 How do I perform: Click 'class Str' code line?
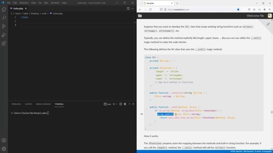[x=152, y=57]
